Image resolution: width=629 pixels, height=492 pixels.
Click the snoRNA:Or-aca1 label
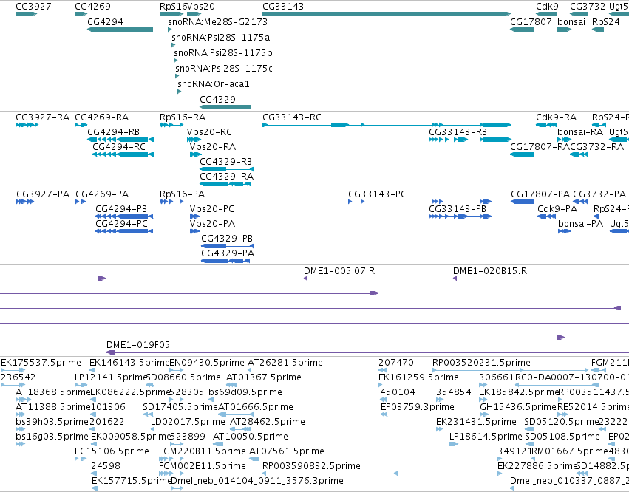[214, 84]
